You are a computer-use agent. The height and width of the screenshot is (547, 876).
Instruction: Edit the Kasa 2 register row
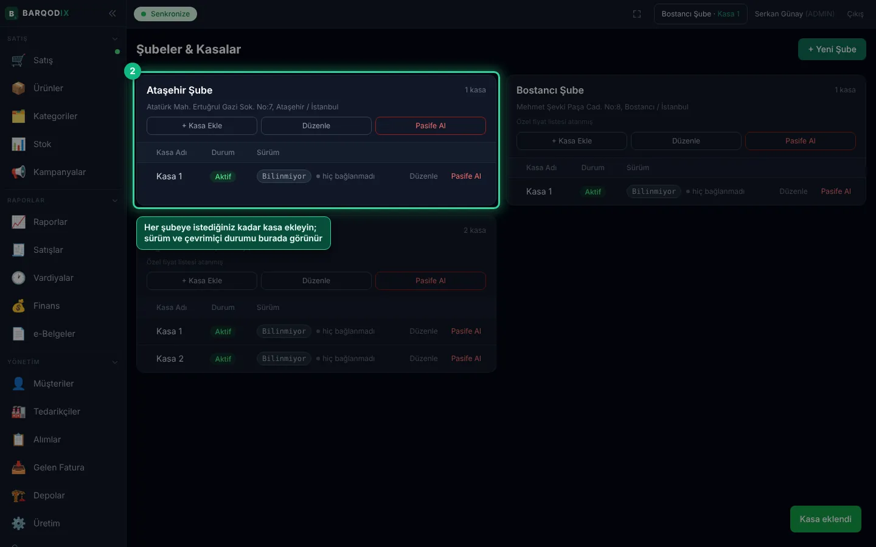pos(423,359)
